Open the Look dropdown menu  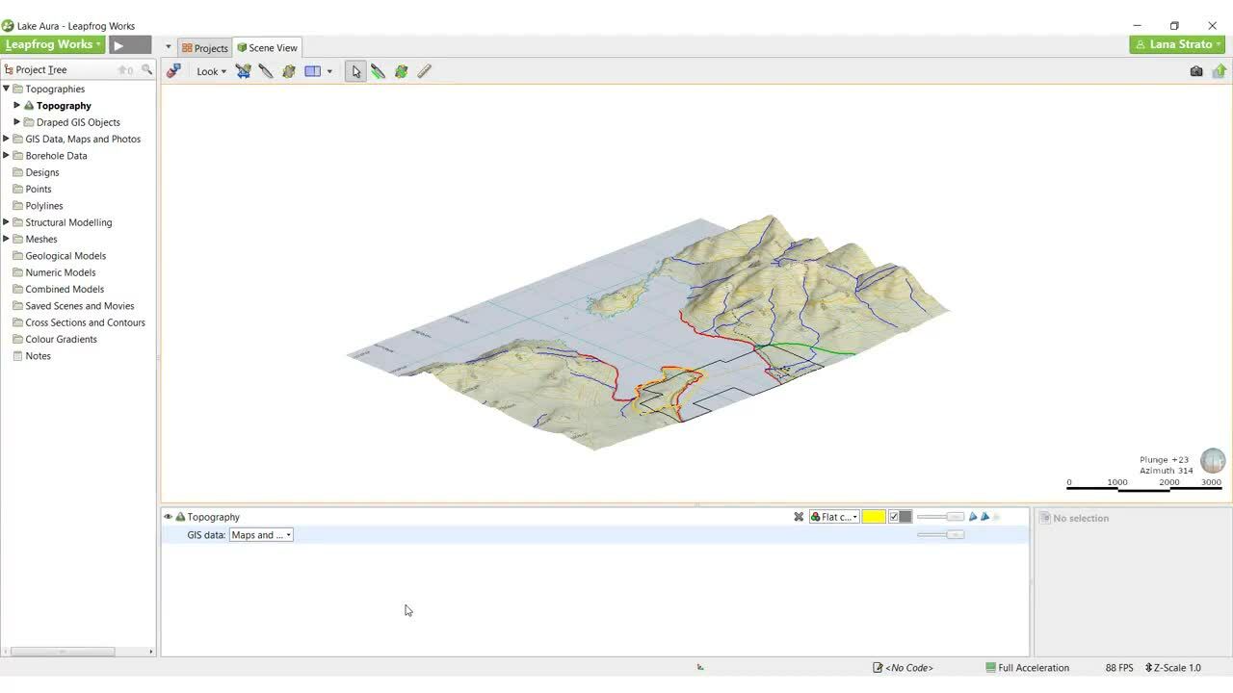tap(211, 71)
